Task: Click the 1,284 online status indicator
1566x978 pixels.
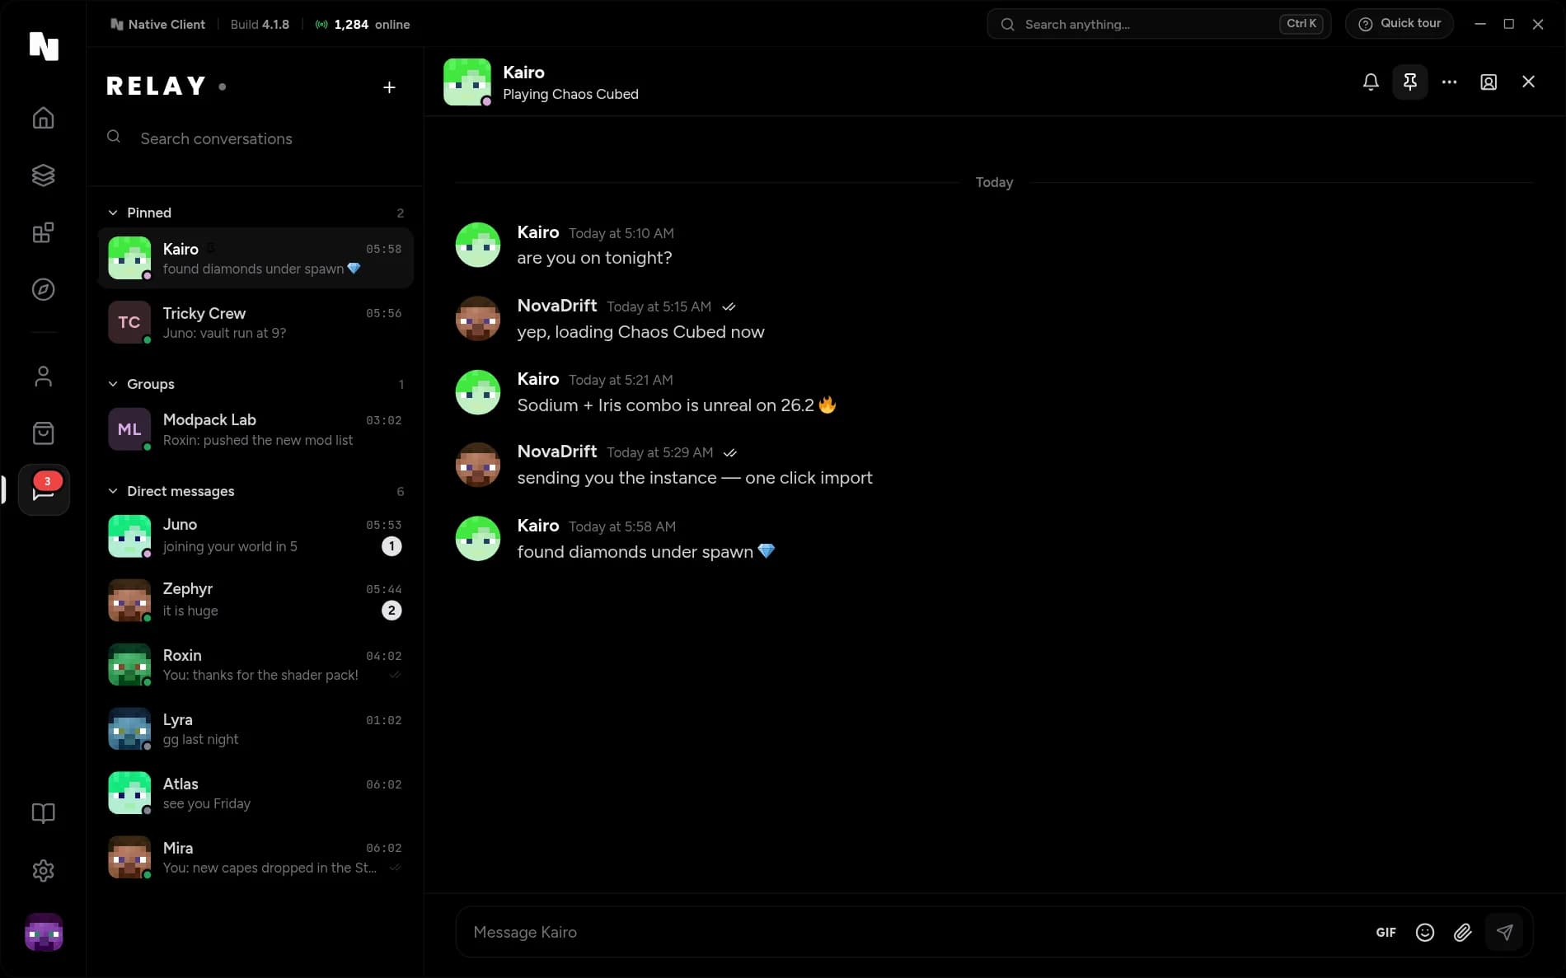Action: coord(363,25)
